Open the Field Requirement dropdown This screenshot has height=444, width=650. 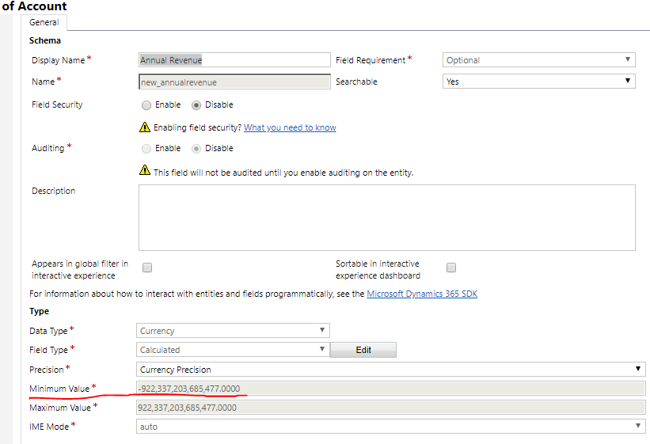tap(539, 60)
